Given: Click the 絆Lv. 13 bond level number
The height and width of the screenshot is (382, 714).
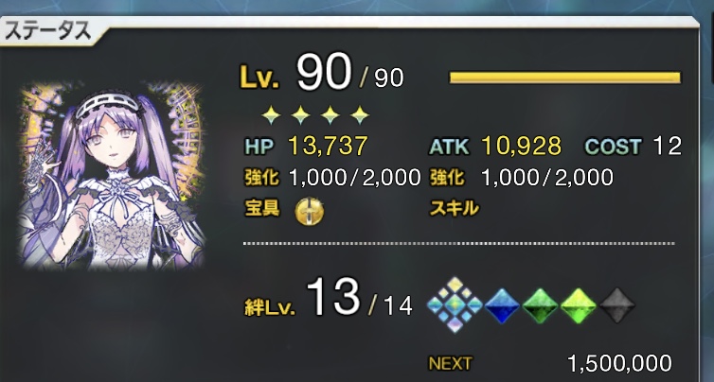Looking at the screenshot, I should tap(333, 298).
